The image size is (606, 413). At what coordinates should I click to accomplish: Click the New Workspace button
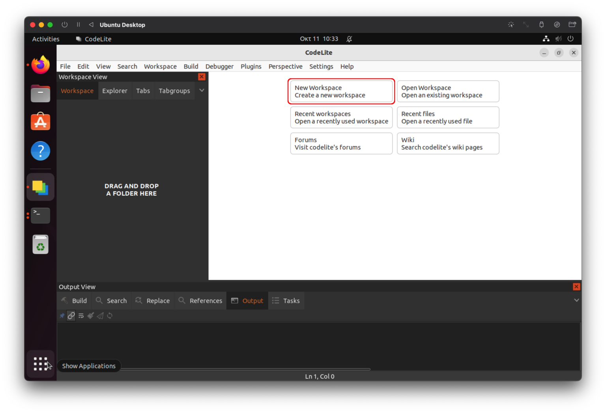(x=341, y=91)
